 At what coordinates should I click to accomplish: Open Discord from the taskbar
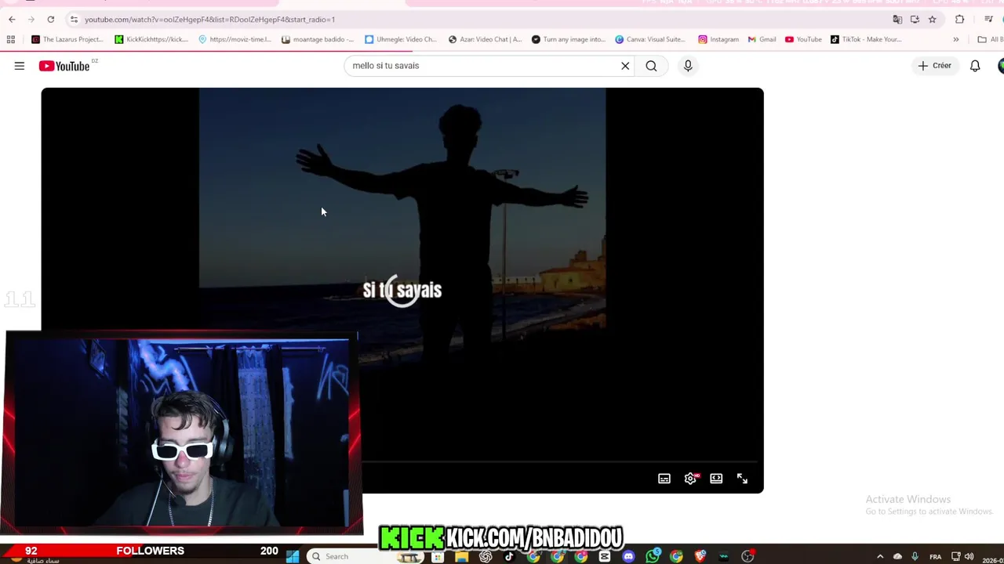(628, 556)
